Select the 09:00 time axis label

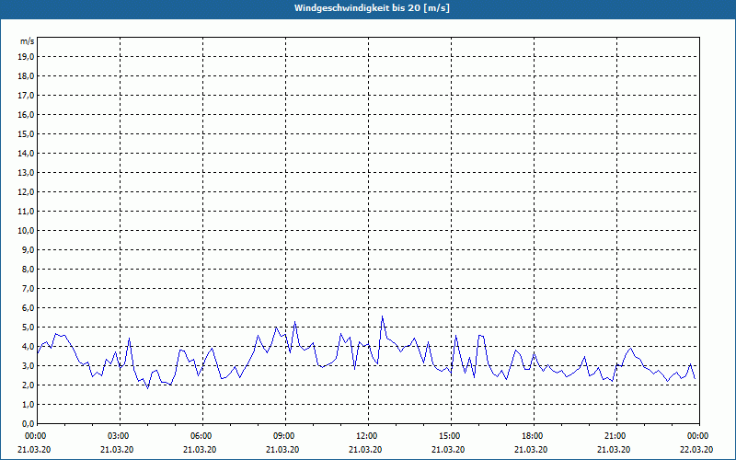(283, 436)
